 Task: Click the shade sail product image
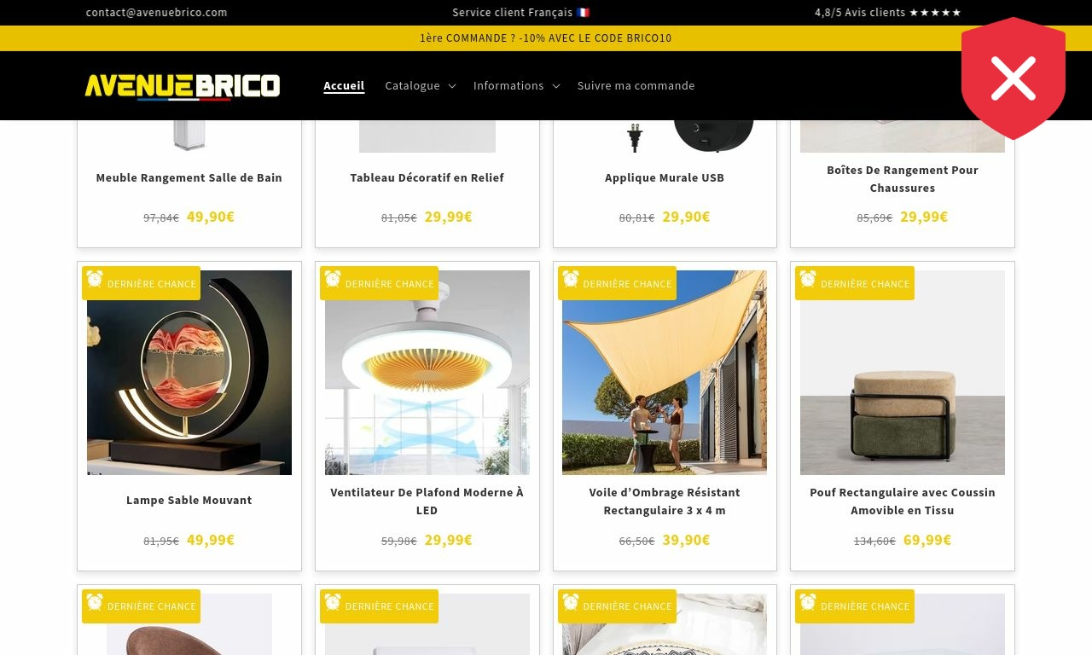(665, 373)
